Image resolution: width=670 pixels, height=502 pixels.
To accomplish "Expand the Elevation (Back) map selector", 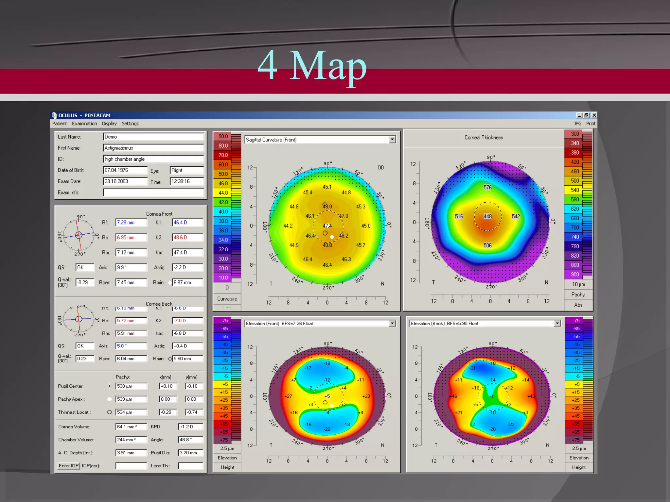I will pos(557,324).
